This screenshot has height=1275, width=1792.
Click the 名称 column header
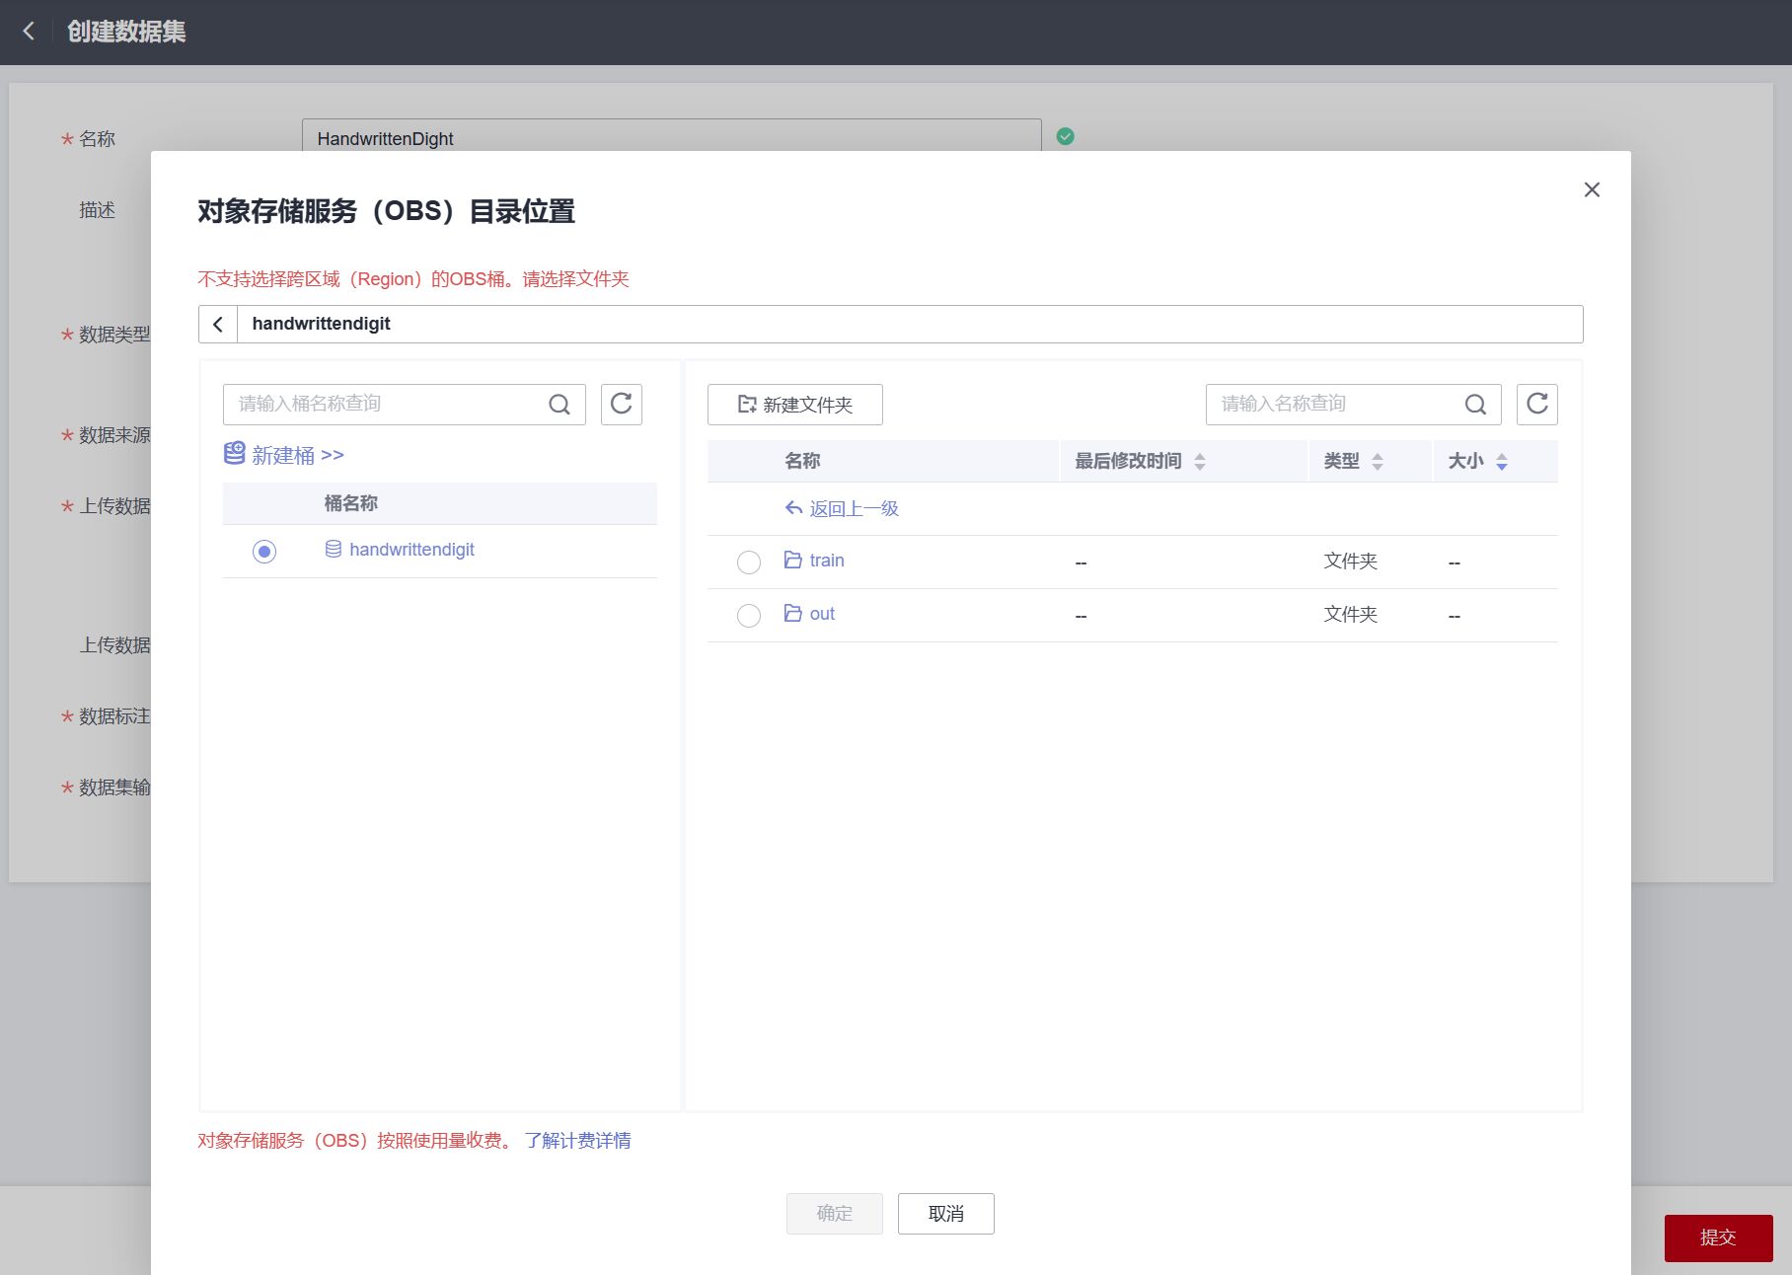point(802,461)
